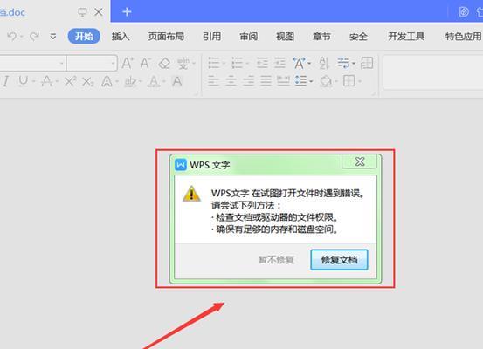Click the increase indent icon
Viewport: 483px width, 349px height.
pos(280,63)
